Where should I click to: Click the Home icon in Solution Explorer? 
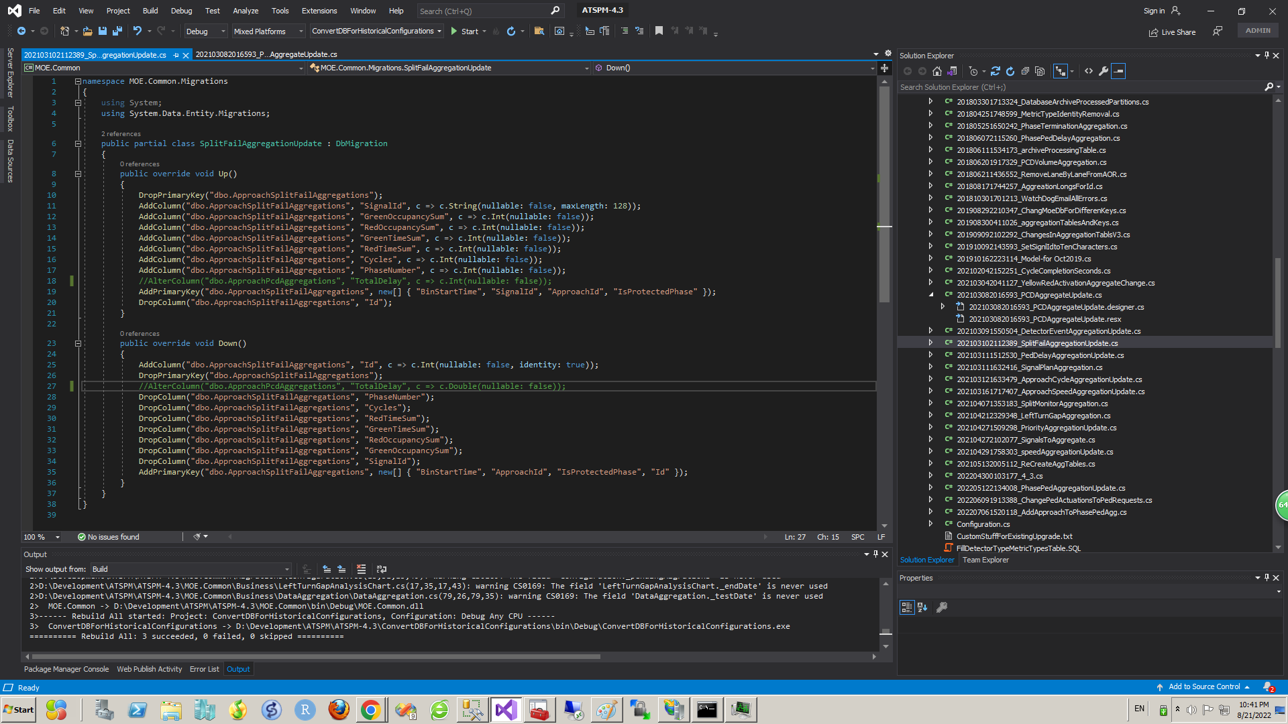pyautogui.click(x=937, y=71)
